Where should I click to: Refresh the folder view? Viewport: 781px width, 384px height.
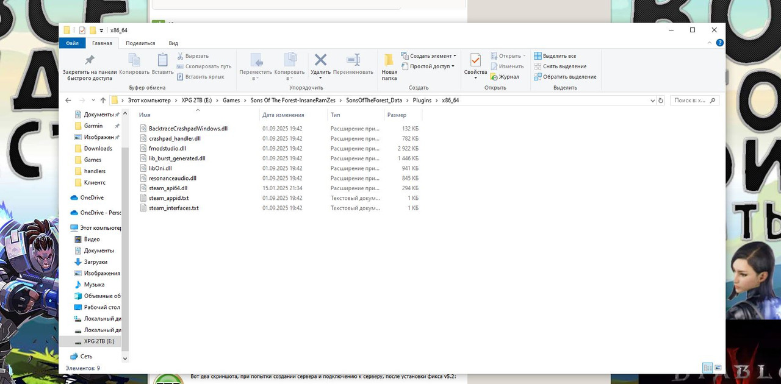coord(660,101)
